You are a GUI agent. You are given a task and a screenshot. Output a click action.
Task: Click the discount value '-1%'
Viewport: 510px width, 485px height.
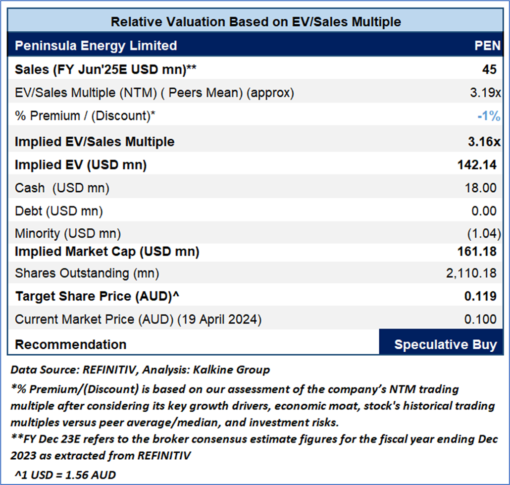pos(489,116)
